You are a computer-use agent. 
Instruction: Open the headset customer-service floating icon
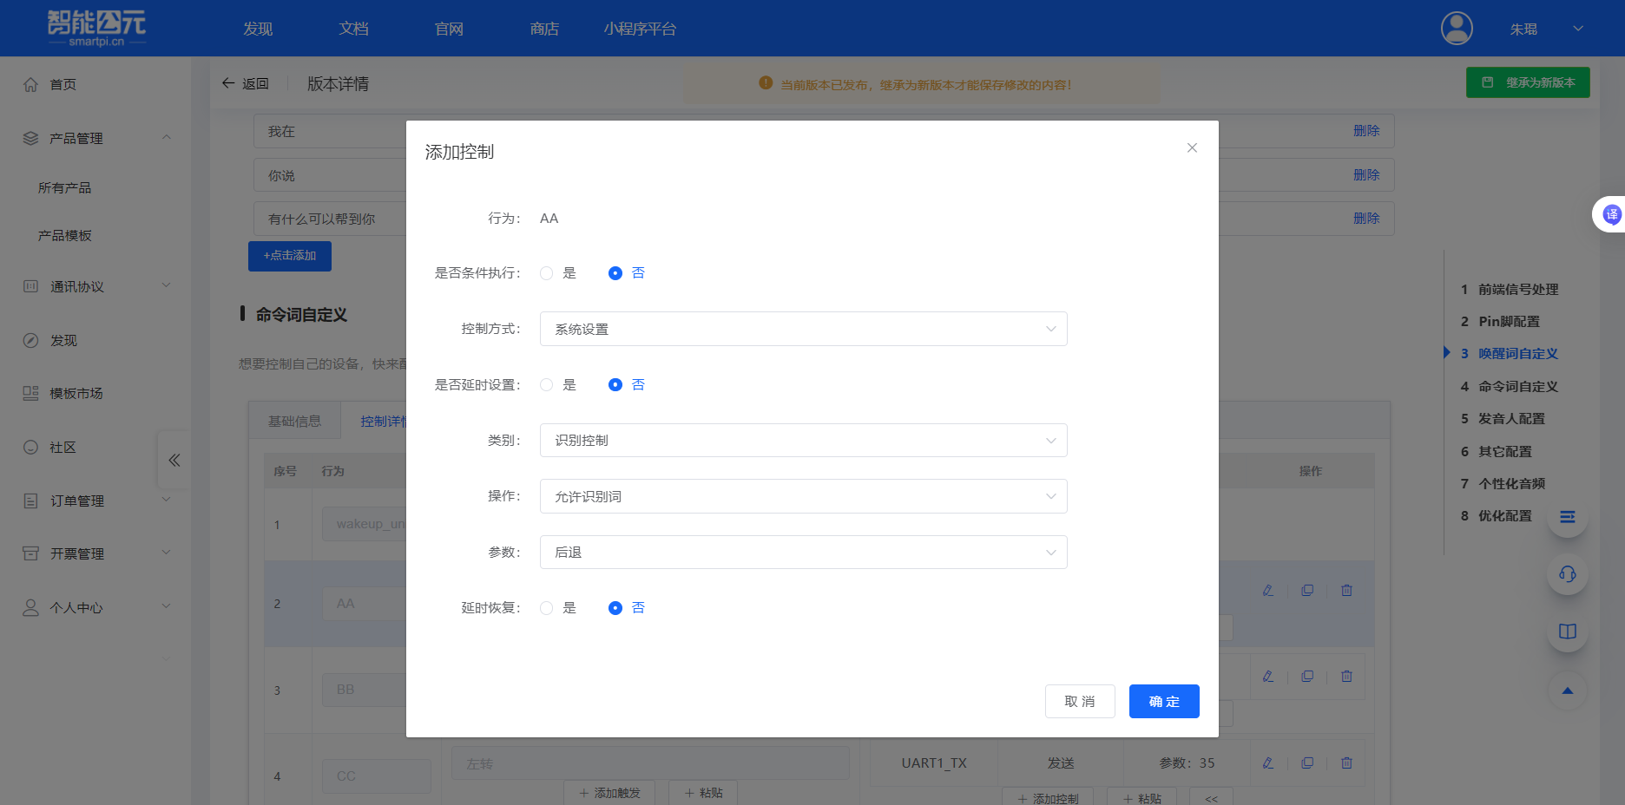pos(1567,574)
